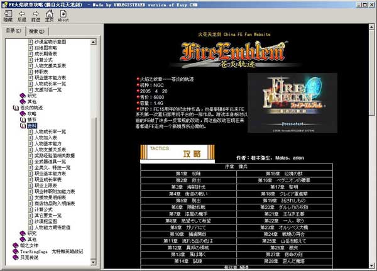The image size is (377, 271).
Task: Select 人物加入表 in the contents tree
Action: 46,138
